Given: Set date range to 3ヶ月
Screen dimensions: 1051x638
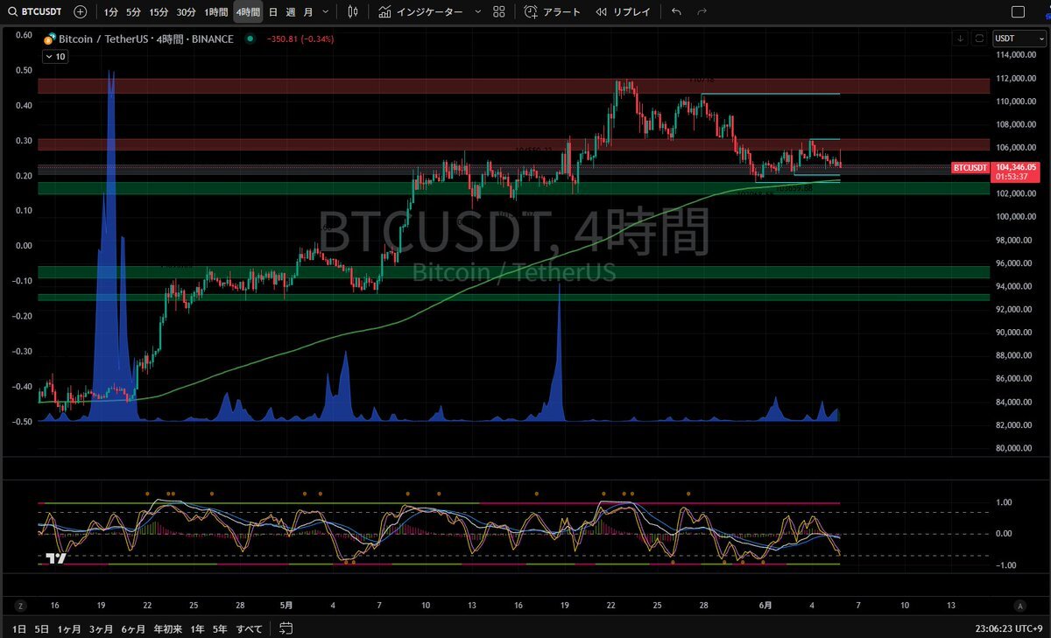Looking at the screenshot, I should tap(102, 628).
